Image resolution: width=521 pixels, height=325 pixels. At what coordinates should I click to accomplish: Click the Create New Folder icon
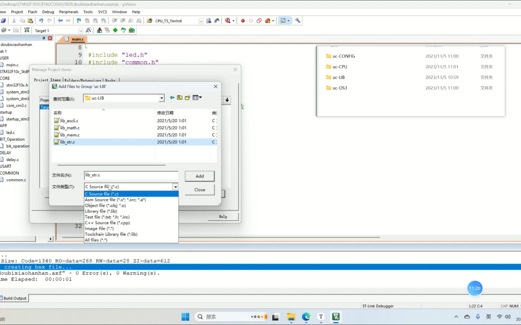(x=188, y=98)
